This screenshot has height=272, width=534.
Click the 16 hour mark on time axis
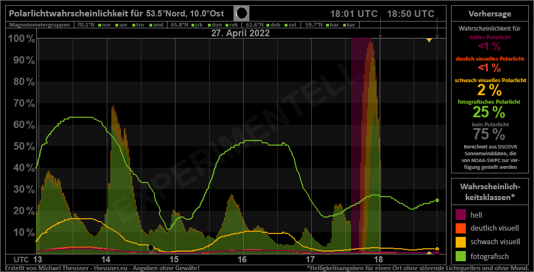tap(242, 260)
